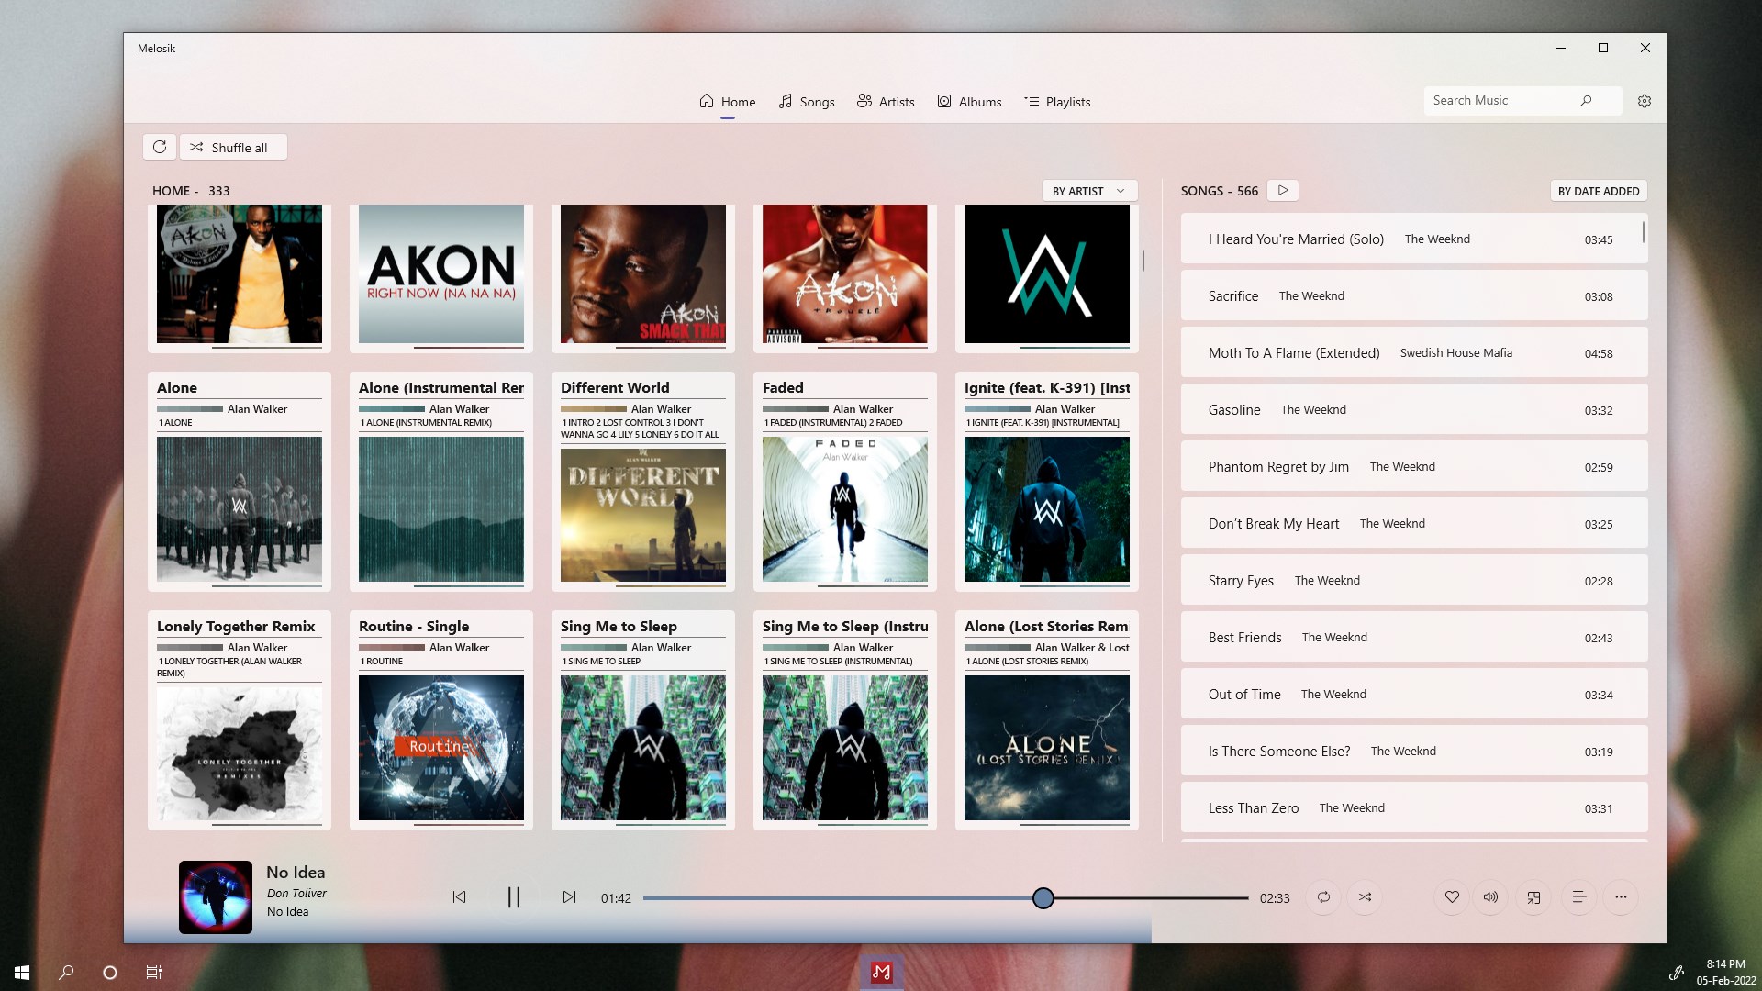1762x991 pixels.
Task: Switch to the Artists tab
Action: tap(886, 102)
